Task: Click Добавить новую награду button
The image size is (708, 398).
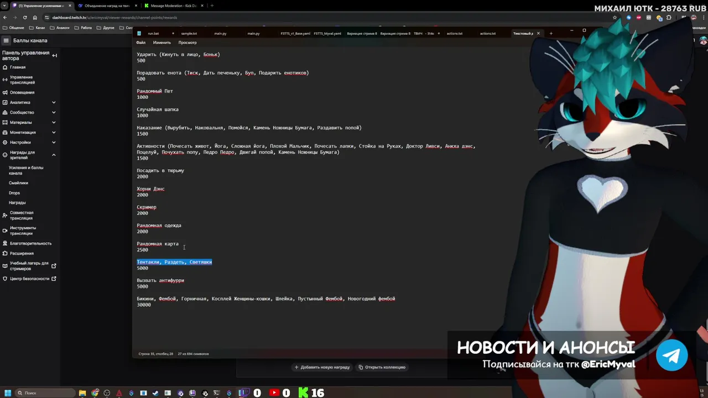Action: 322,367
